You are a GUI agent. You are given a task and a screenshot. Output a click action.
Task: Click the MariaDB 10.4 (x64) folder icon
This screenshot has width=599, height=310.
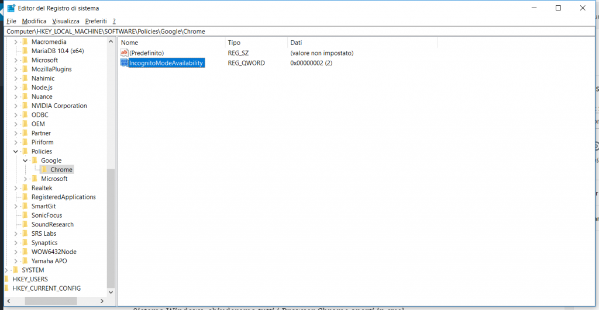click(25, 51)
